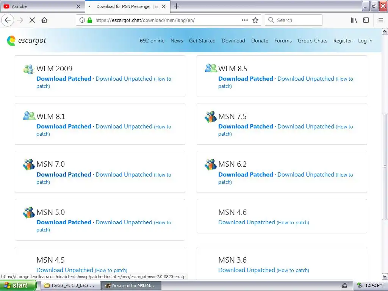Stop loading the page
This screenshot has width=388, height=291.
tap(32, 20)
